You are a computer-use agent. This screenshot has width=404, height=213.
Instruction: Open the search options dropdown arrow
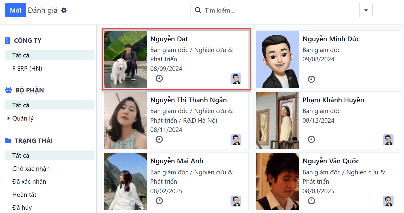pos(366,10)
